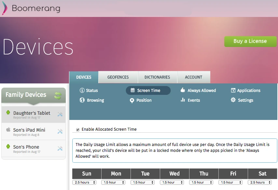Switch to the GEOFENCES tab
The width and height of the screenshot is (278, 190).
[x=118, y=77]
